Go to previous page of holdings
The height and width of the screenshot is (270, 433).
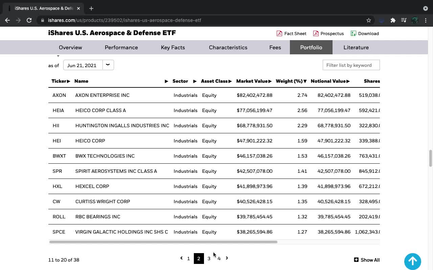(181, 258)
